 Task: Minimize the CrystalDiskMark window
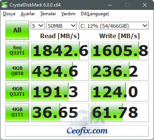coord(110,5)
